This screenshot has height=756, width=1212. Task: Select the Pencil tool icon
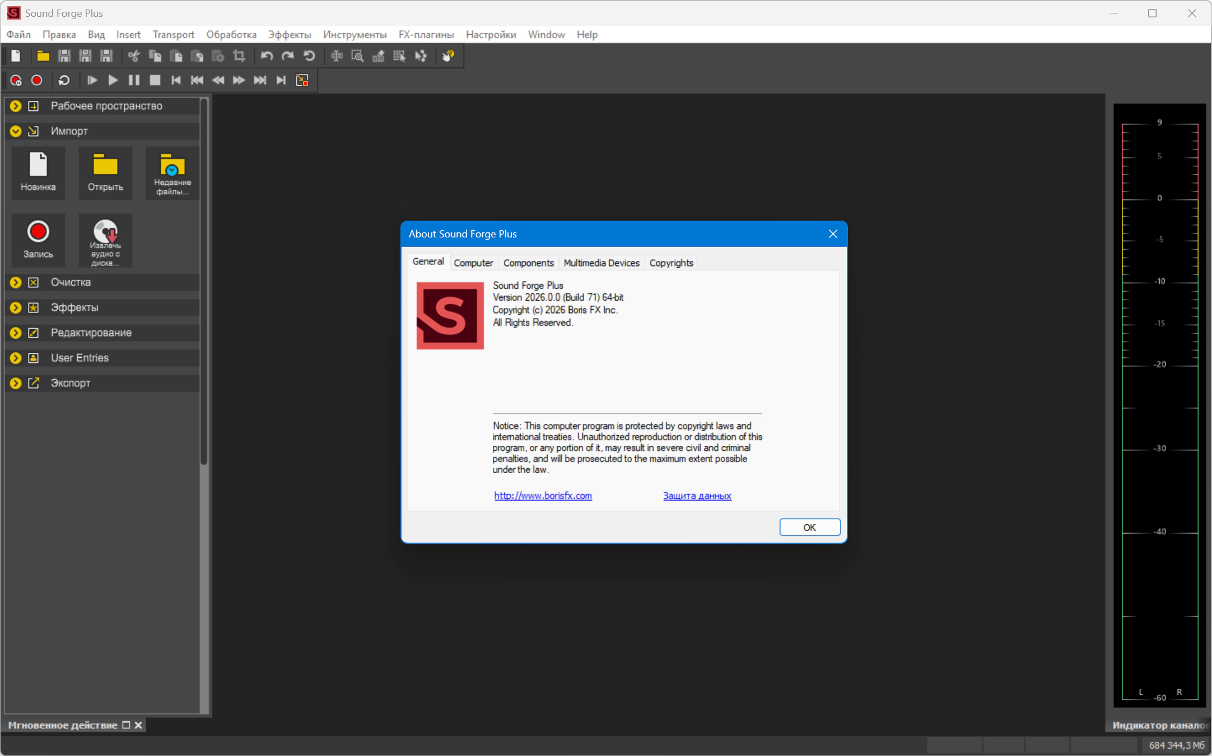coord(379,56)
